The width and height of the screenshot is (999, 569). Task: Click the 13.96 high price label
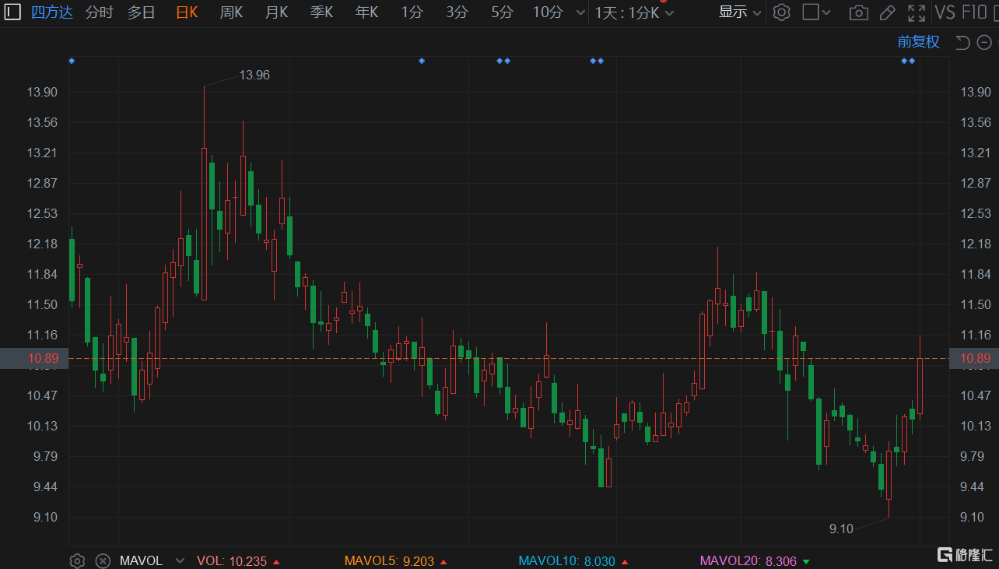pyautogui.click(x=254, y=75)
